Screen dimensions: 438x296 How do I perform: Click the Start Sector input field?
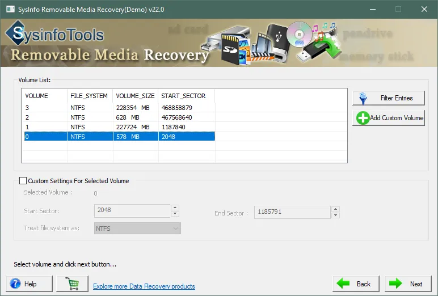[x=132, y=210]
